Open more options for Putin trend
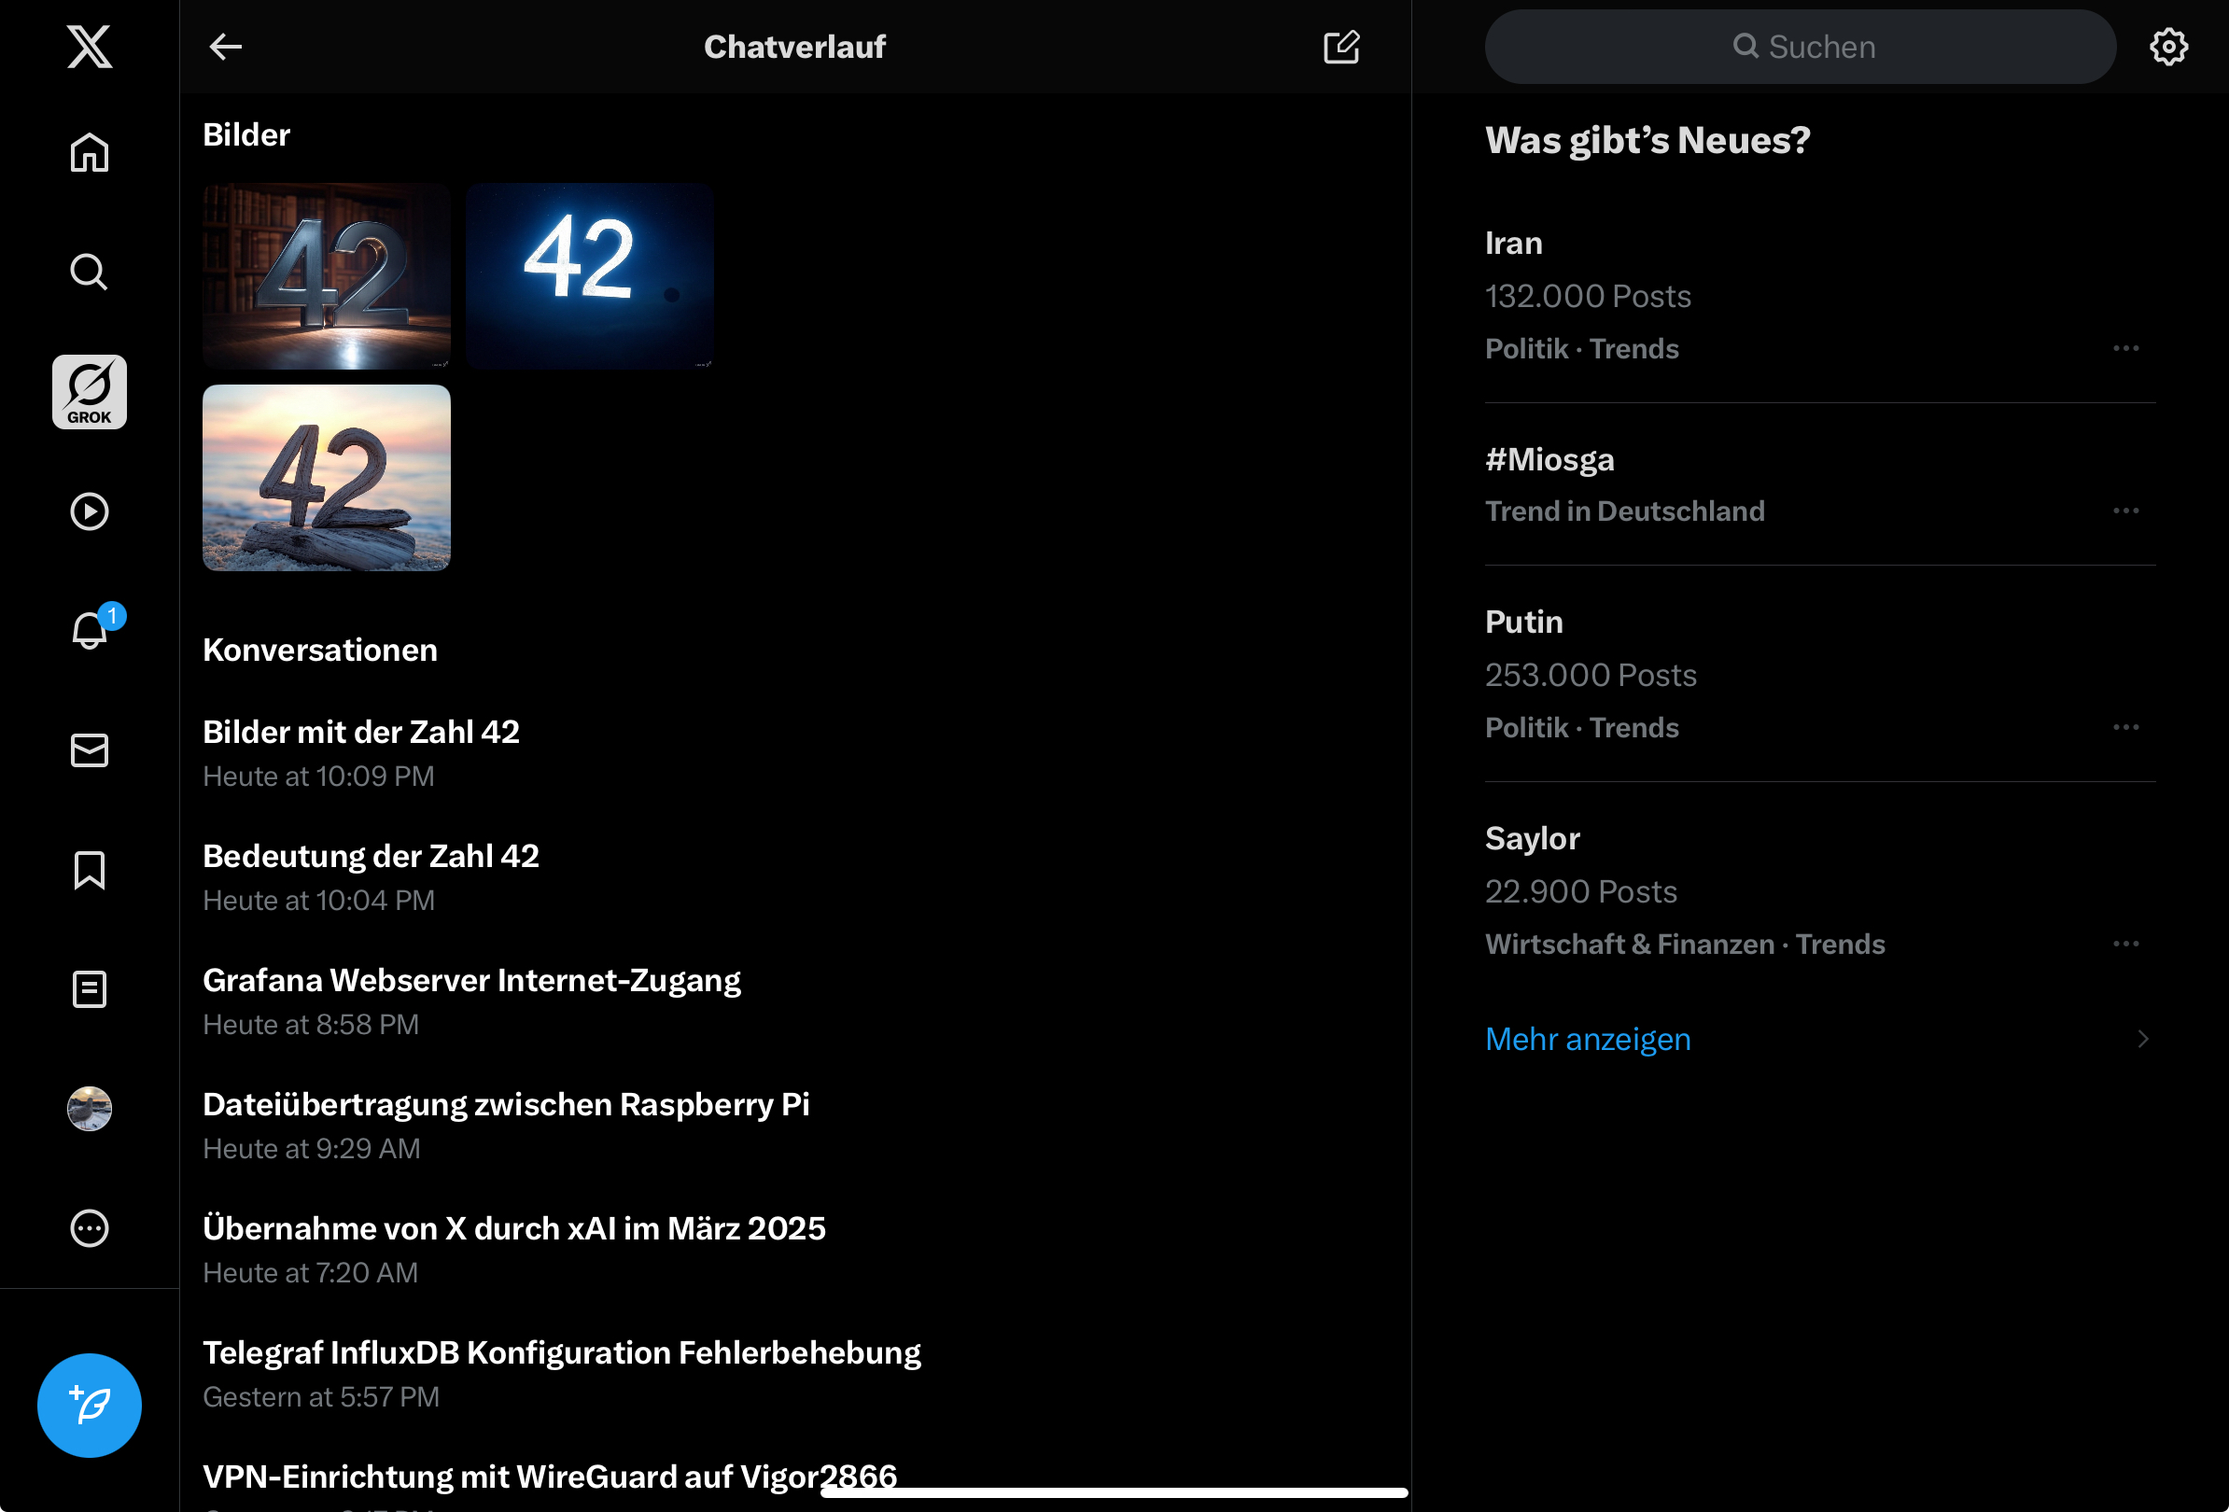The width and height of the screenshot is (2229, 1512). point(2125,728)
